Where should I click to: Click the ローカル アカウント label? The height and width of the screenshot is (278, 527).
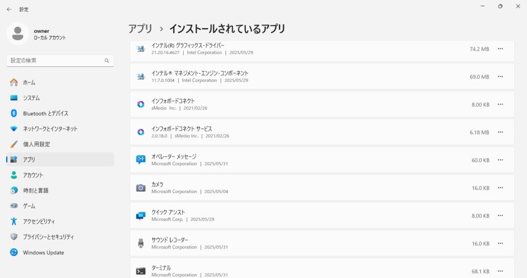[x=50, y=38]
